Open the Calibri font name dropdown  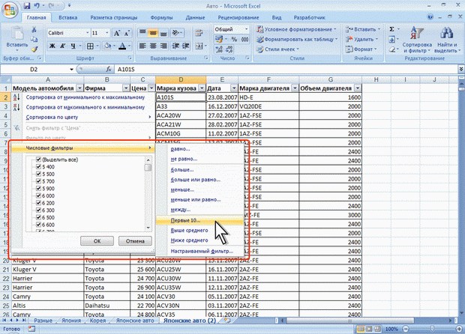[x=87, y=33]
